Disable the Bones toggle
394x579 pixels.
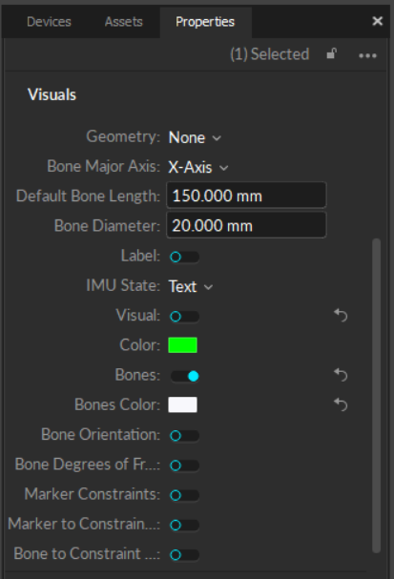click(184, 376)
